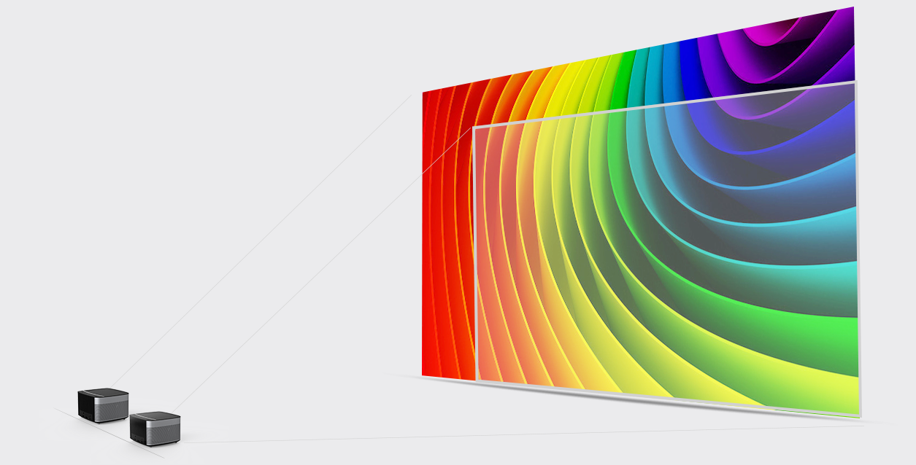Click the top-left corner of the white frame
Image resolution: width=916 pixels, height=465 pixels.
point(474,128)
